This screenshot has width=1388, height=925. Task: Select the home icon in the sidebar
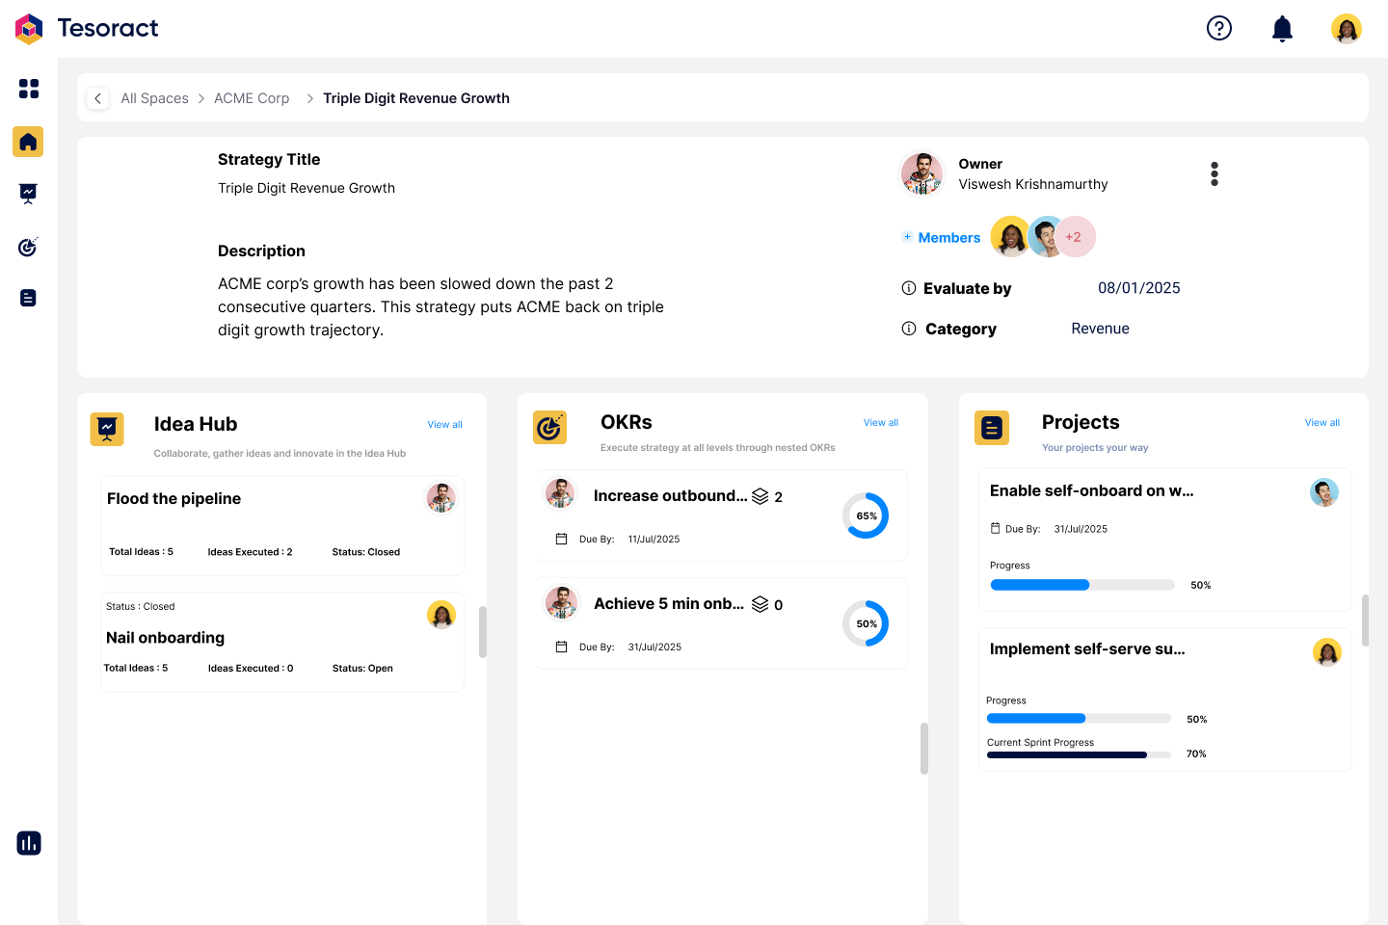click(28, 142)
